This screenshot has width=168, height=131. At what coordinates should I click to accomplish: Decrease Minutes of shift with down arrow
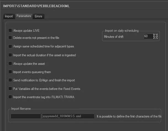click(x=155, y=38)
